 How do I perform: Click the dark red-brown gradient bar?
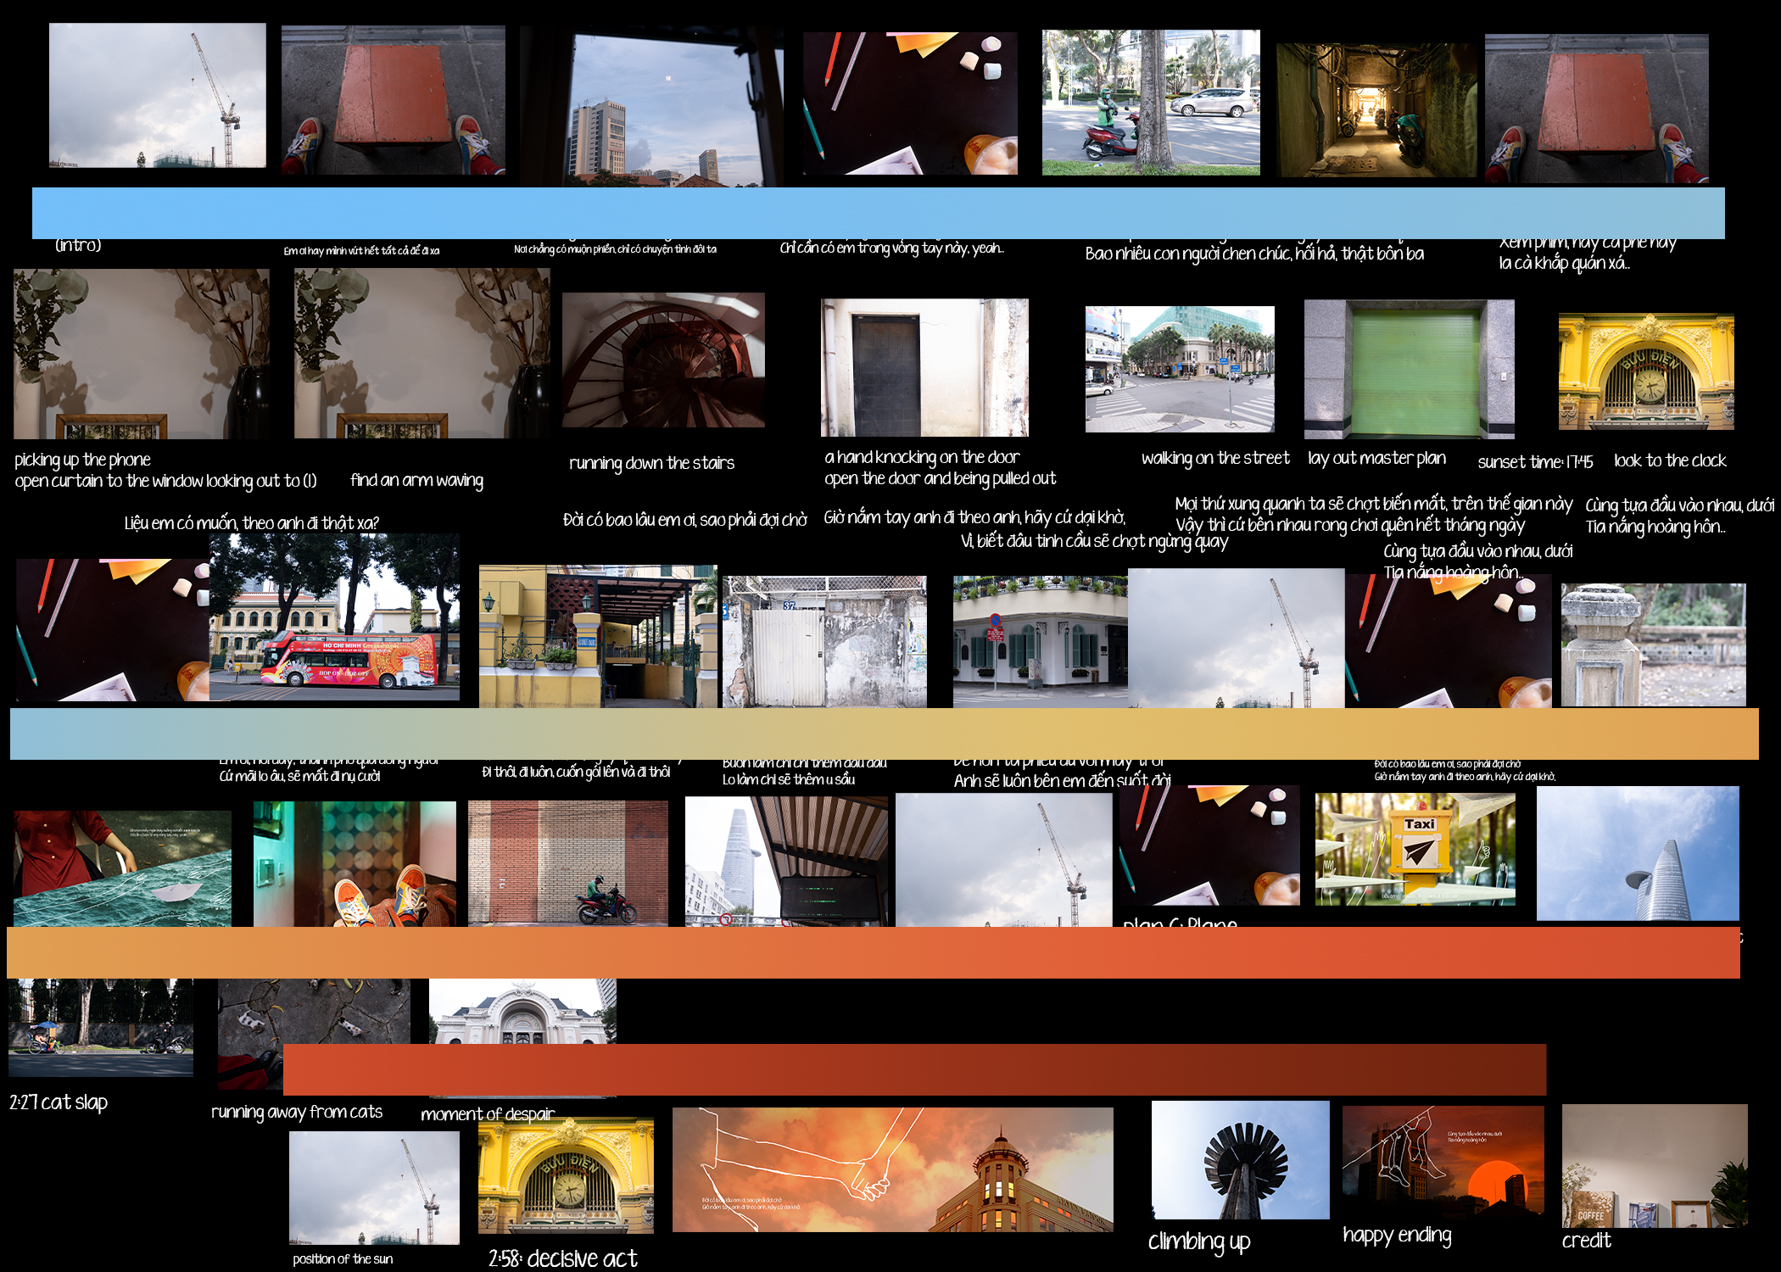pos(914,1069)
